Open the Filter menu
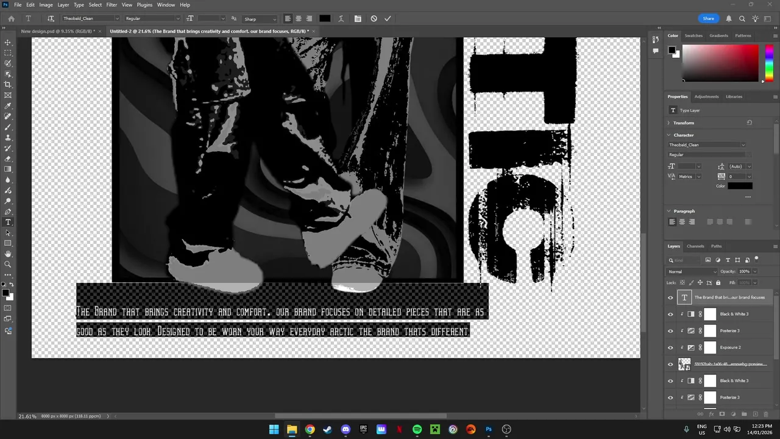Image resolution: width=780 pixels, height=439 pixels. [112, 5]
